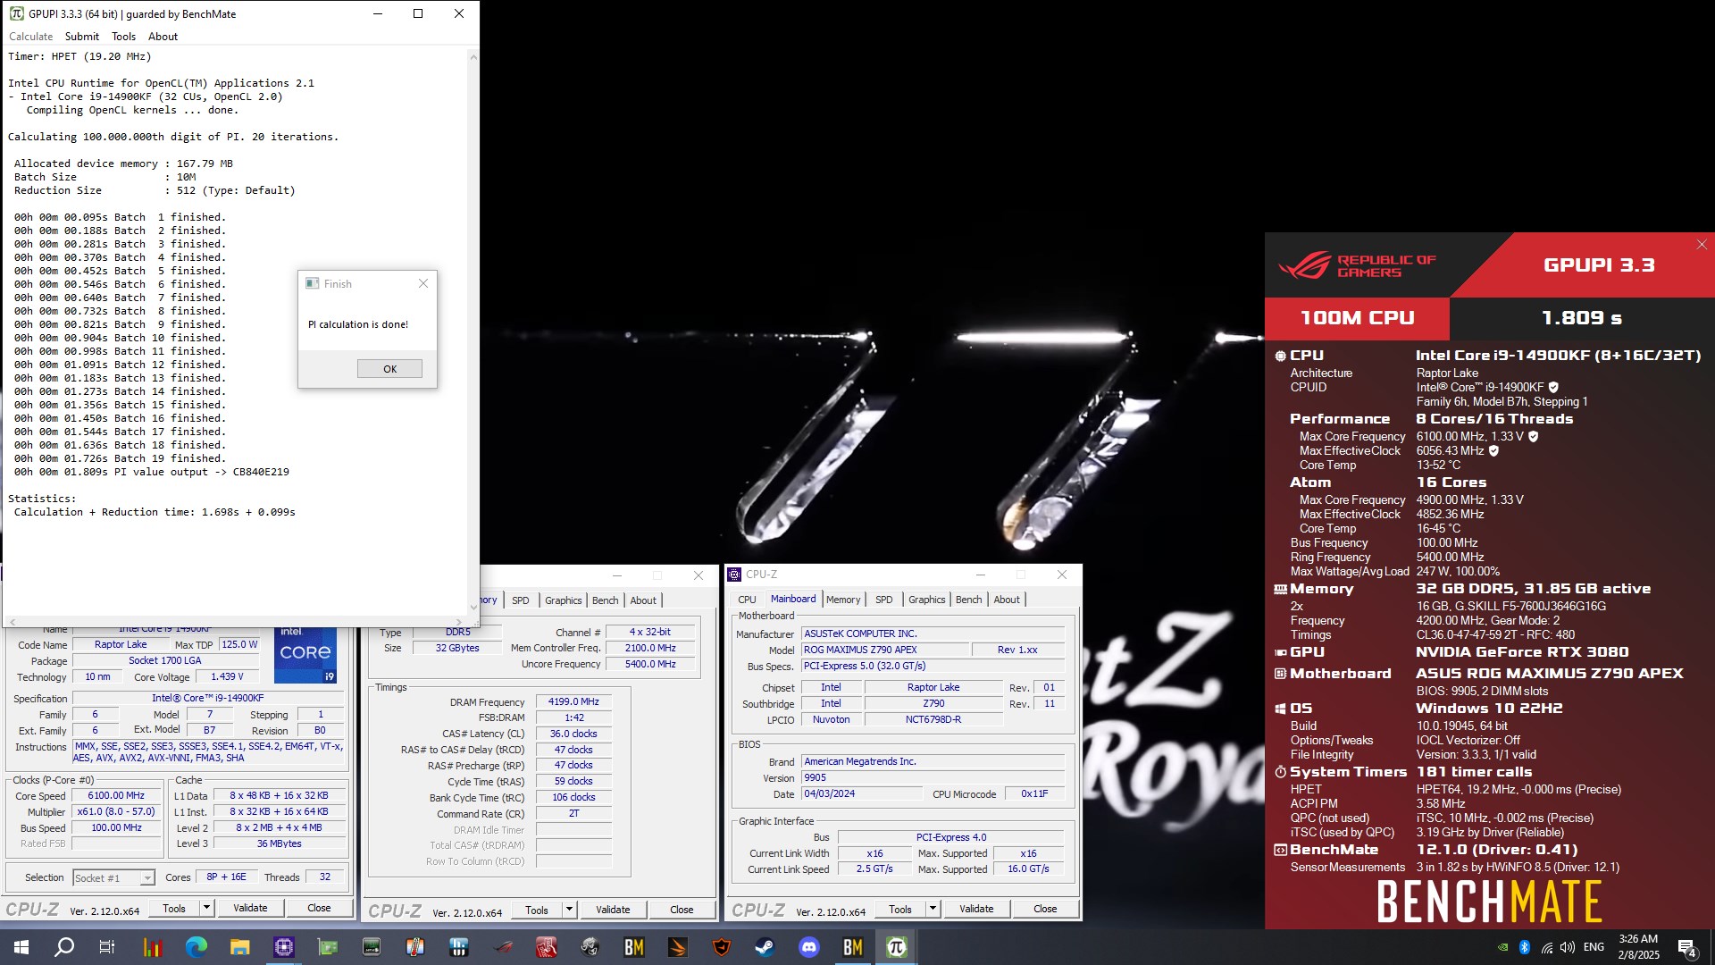
Task: Open File Explorer from the taskbar
Action: pyautogui.click(x=239, y=947)
